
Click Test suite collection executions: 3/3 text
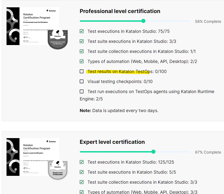(142, 182)
